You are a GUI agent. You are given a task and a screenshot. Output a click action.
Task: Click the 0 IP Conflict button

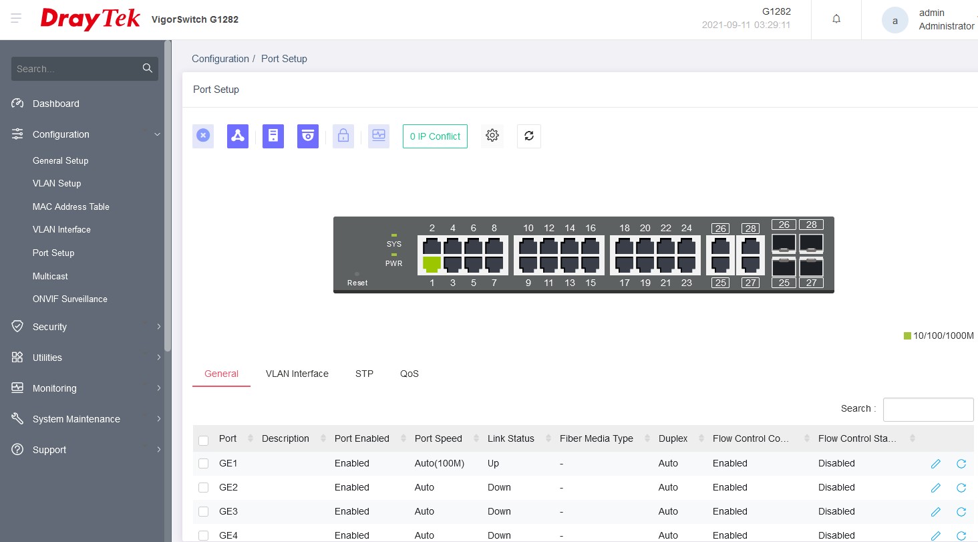tap(435, 136)
